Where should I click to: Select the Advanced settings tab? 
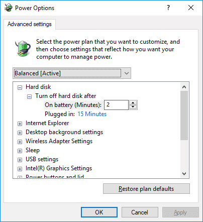(30, 24)
